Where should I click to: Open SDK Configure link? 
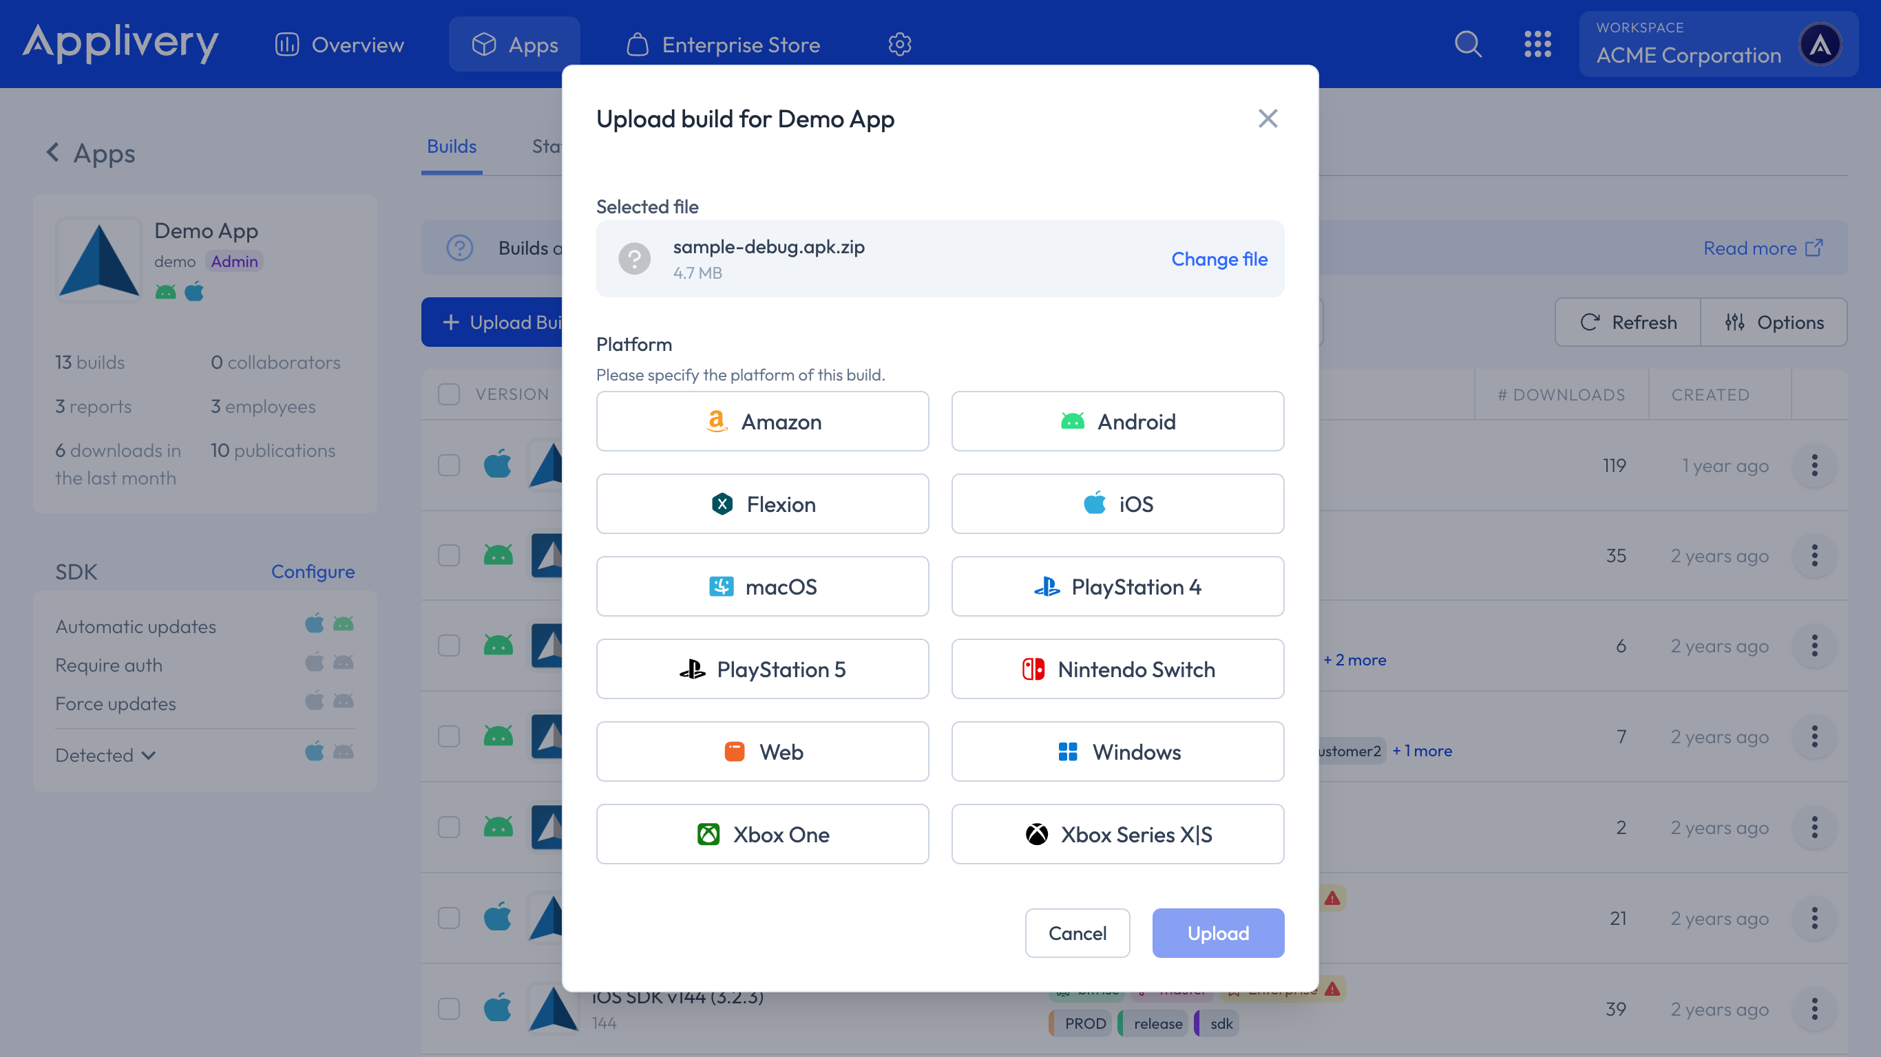pyautogui.click(x=313, y=571)
